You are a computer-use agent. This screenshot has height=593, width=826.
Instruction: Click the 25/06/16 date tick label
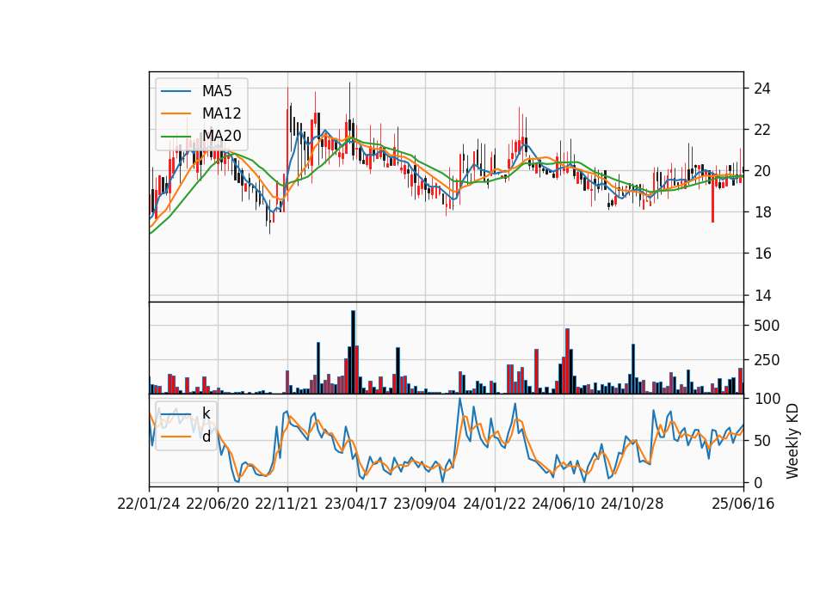coord(743,504)
